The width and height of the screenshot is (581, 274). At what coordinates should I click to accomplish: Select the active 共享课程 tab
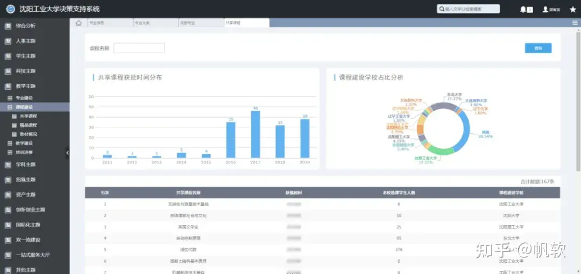(x=247, y=23)
